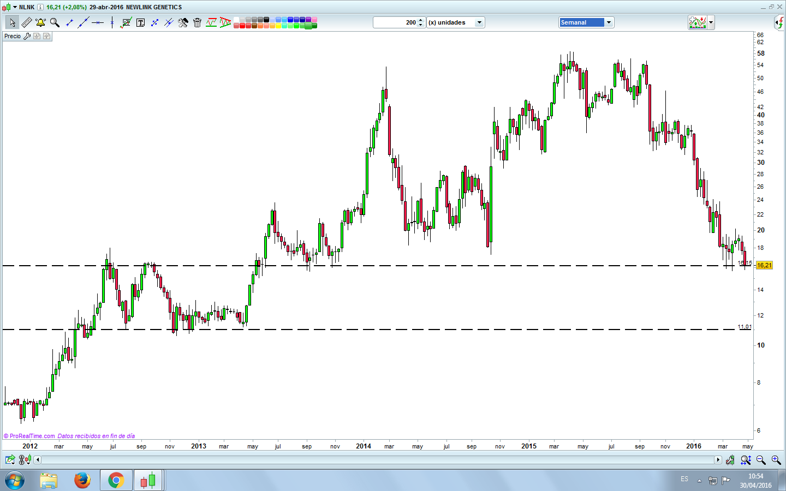Open the alarm bell alerts tool
The width and height of the screenshot is (786, 491).
point(40,22)
